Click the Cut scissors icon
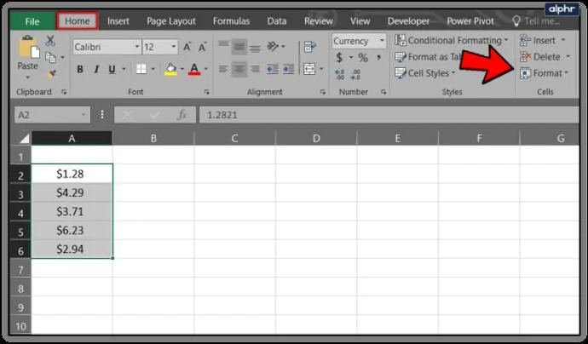Viewport: 588px width, 344px height. point(50,41)
